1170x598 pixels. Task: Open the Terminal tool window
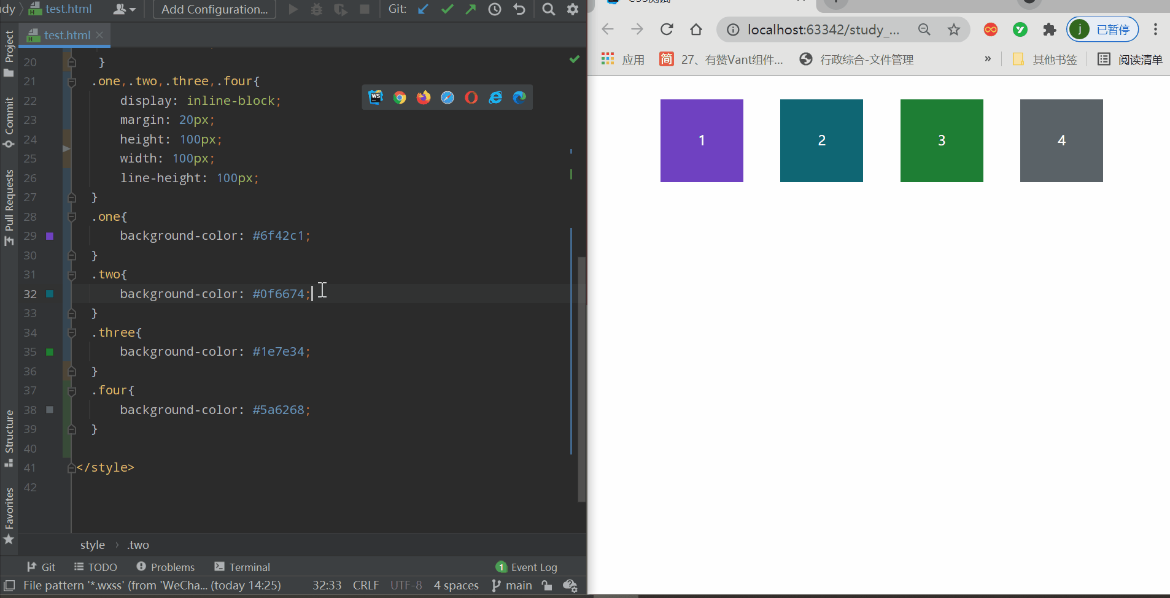point(242,567)
